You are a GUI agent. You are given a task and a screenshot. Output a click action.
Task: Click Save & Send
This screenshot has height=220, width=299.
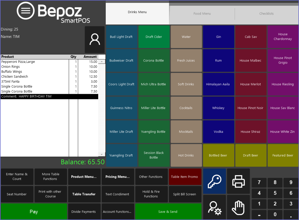coord(168,212)
